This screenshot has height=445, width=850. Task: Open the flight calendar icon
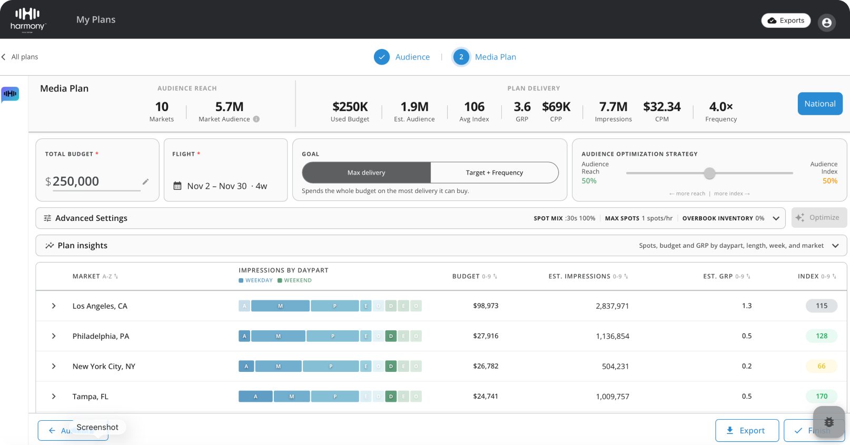(177, 186)
